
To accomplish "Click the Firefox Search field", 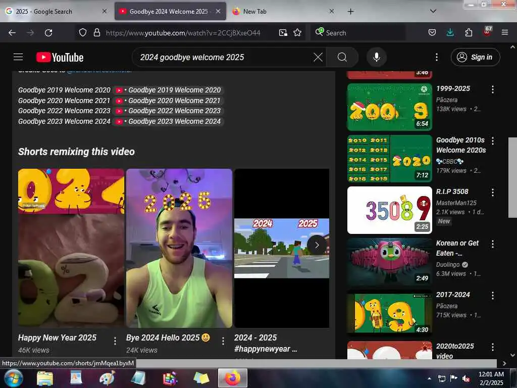I will coord(358,33).
